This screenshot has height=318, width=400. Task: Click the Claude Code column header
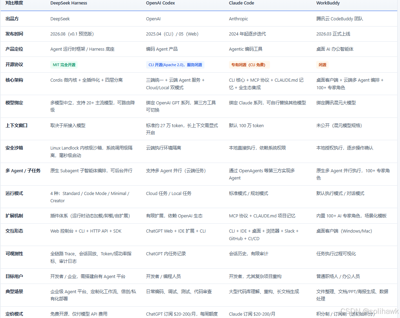[x=241, y=3]
